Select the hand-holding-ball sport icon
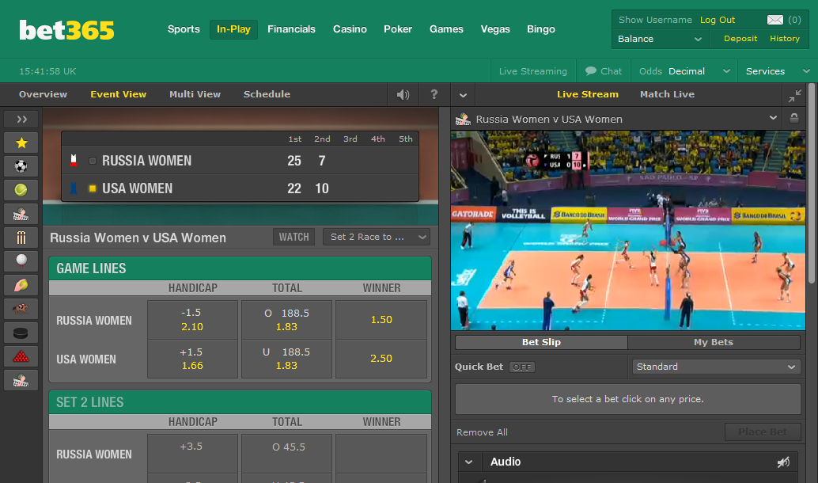 21,285
